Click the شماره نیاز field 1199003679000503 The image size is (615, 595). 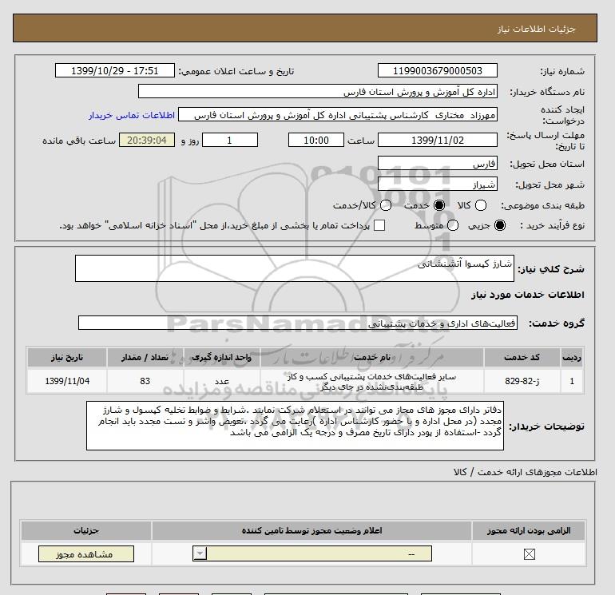438,71
